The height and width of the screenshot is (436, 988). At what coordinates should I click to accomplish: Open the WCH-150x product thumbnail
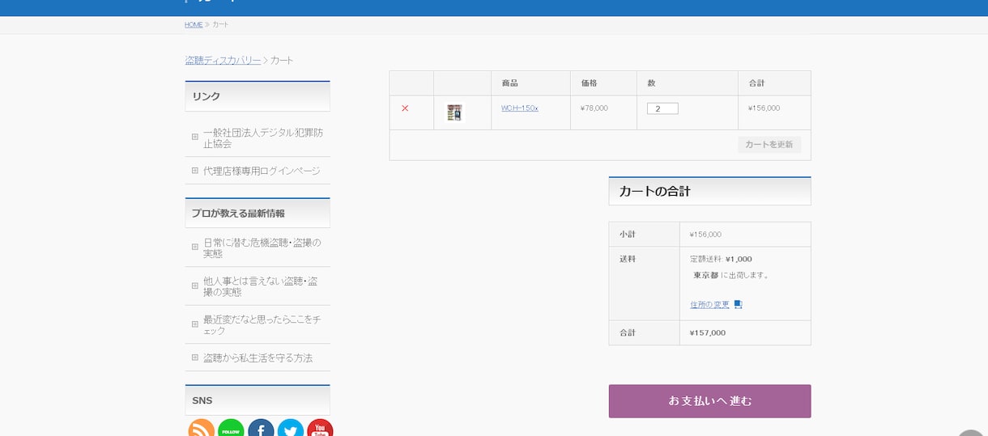(x=454, y=112)
